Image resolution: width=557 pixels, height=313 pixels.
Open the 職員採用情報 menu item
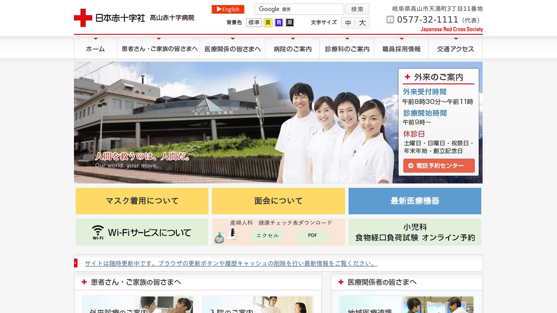[401, 49]
